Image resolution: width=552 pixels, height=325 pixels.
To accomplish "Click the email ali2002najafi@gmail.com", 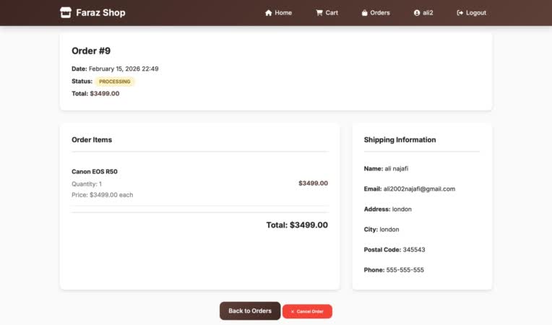I will (419, 189).
